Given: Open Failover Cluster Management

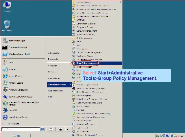Looking at the screenshot, I should point(97,52).
